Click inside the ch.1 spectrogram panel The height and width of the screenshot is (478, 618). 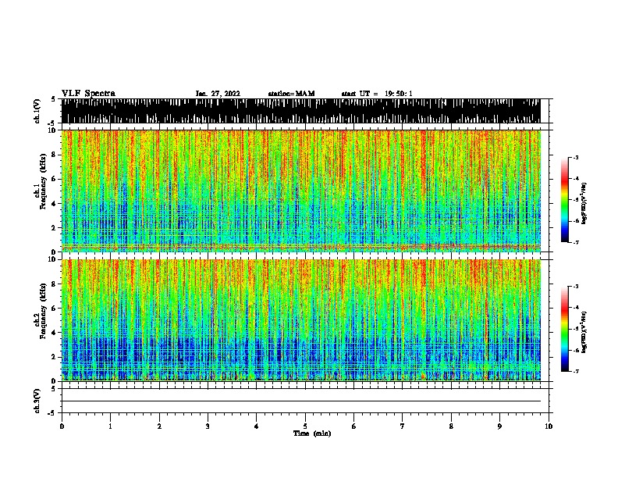click(x=300, y=191)
